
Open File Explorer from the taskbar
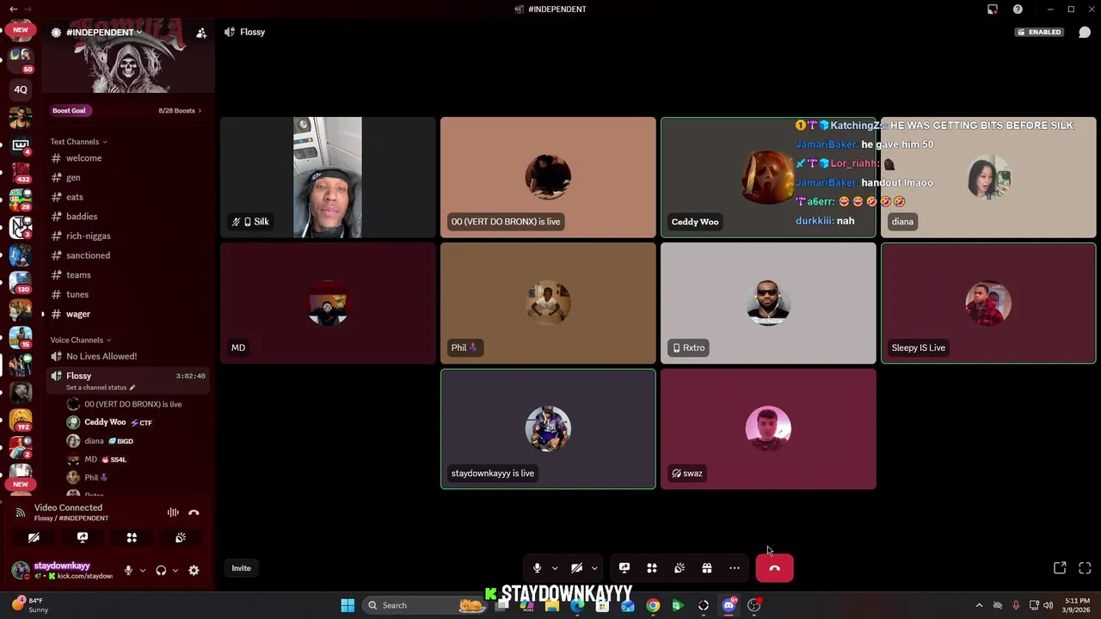(x=552, y=605)
